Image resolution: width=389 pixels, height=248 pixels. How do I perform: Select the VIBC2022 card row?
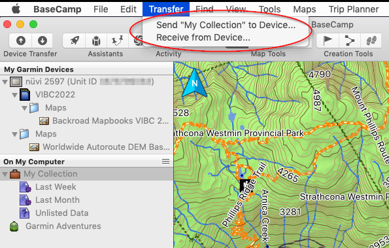(x=55, y=95)
